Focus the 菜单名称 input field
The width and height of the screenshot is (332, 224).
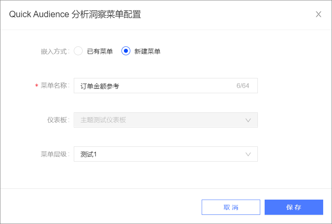[166, 86]
